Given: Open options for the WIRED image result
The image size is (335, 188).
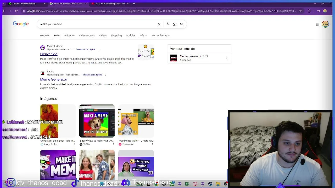Looking at the screenshot, I should (113, 144).
